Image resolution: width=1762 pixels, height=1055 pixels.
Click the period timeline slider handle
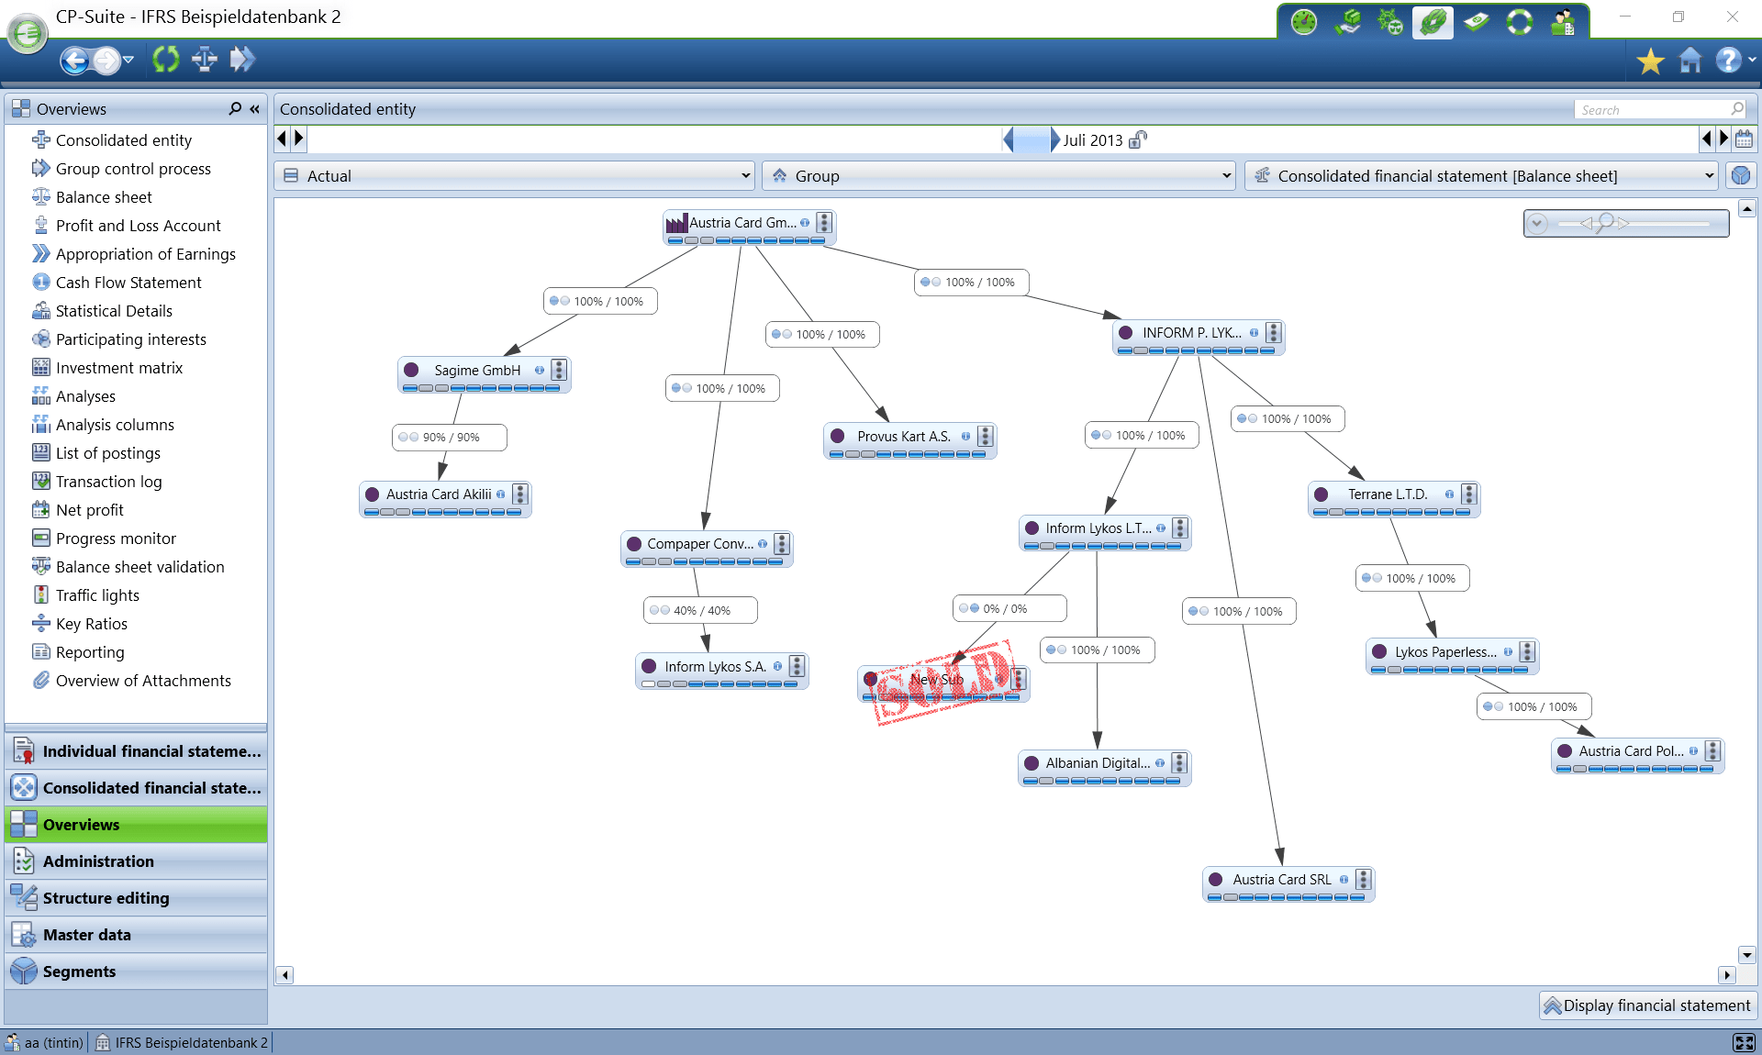(x=1032, y=139)
